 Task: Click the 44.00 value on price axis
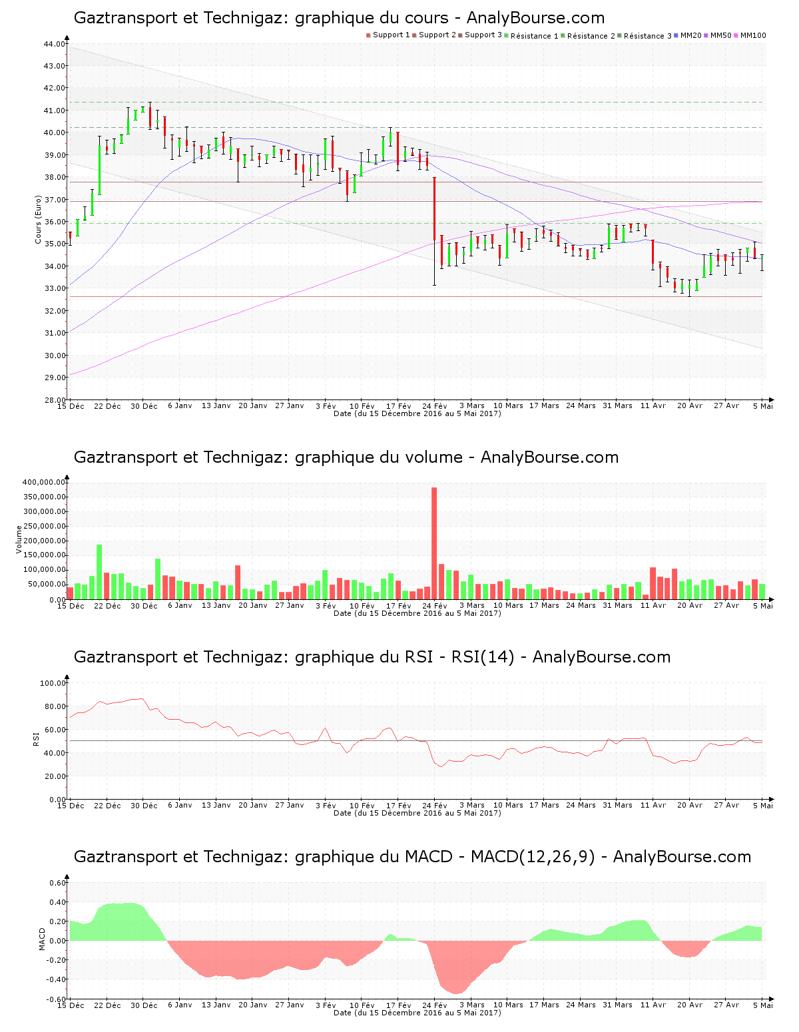click(x=55, y=44)
